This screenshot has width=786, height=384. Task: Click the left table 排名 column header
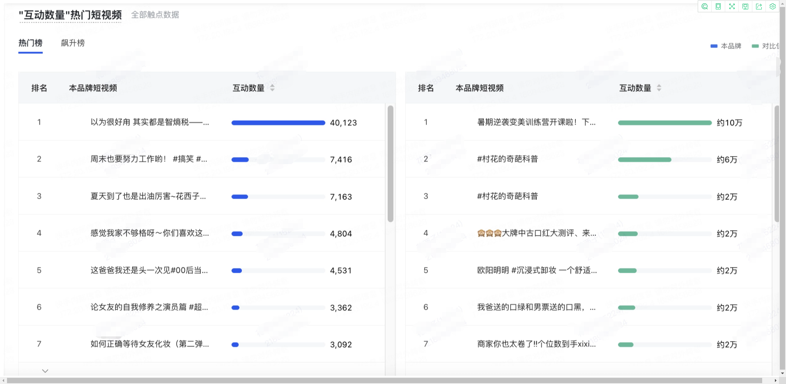click(x=39, y=88)
